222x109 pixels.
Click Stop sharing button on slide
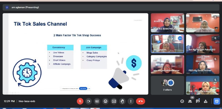83,89
